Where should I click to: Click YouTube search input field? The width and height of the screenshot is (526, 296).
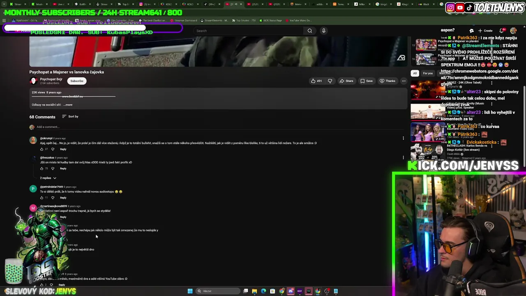pyautogui.click(x=249, y=31)
